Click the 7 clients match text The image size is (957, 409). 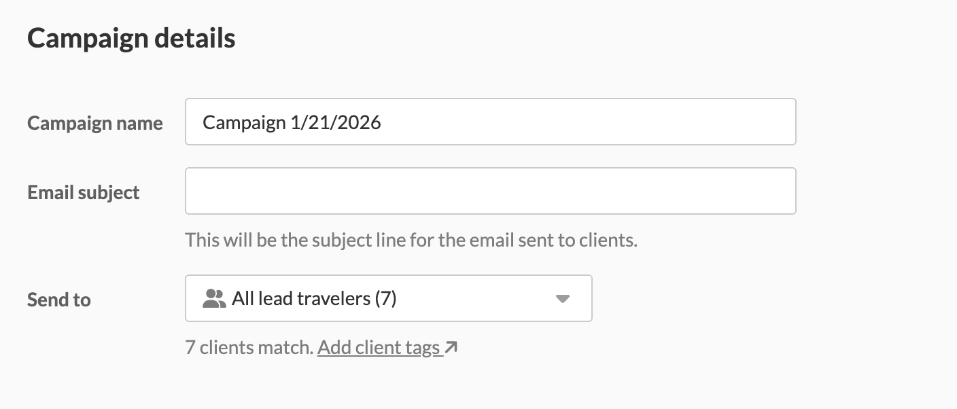(x=249, y=348)
